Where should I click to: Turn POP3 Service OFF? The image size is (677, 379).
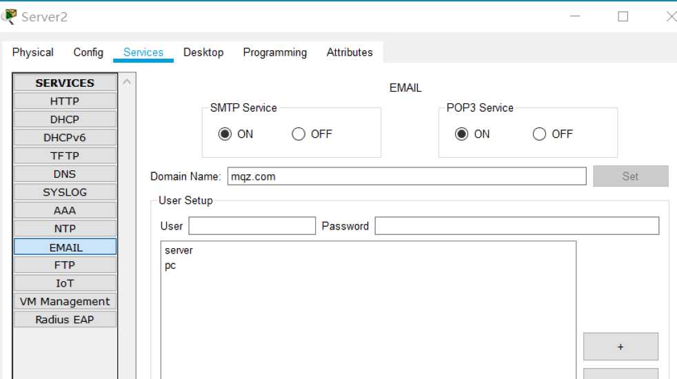coord(539,134)
